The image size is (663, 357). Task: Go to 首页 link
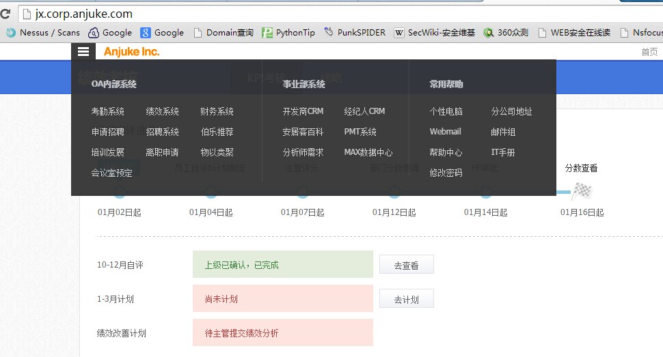(x=649, y=52)
